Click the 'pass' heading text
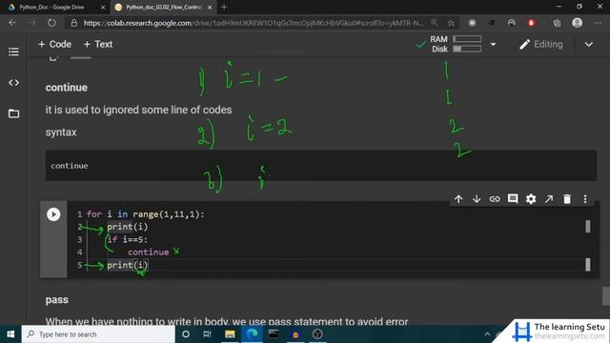Image resolution: width=610 pixels, height=343 pixels. (57, 300)
